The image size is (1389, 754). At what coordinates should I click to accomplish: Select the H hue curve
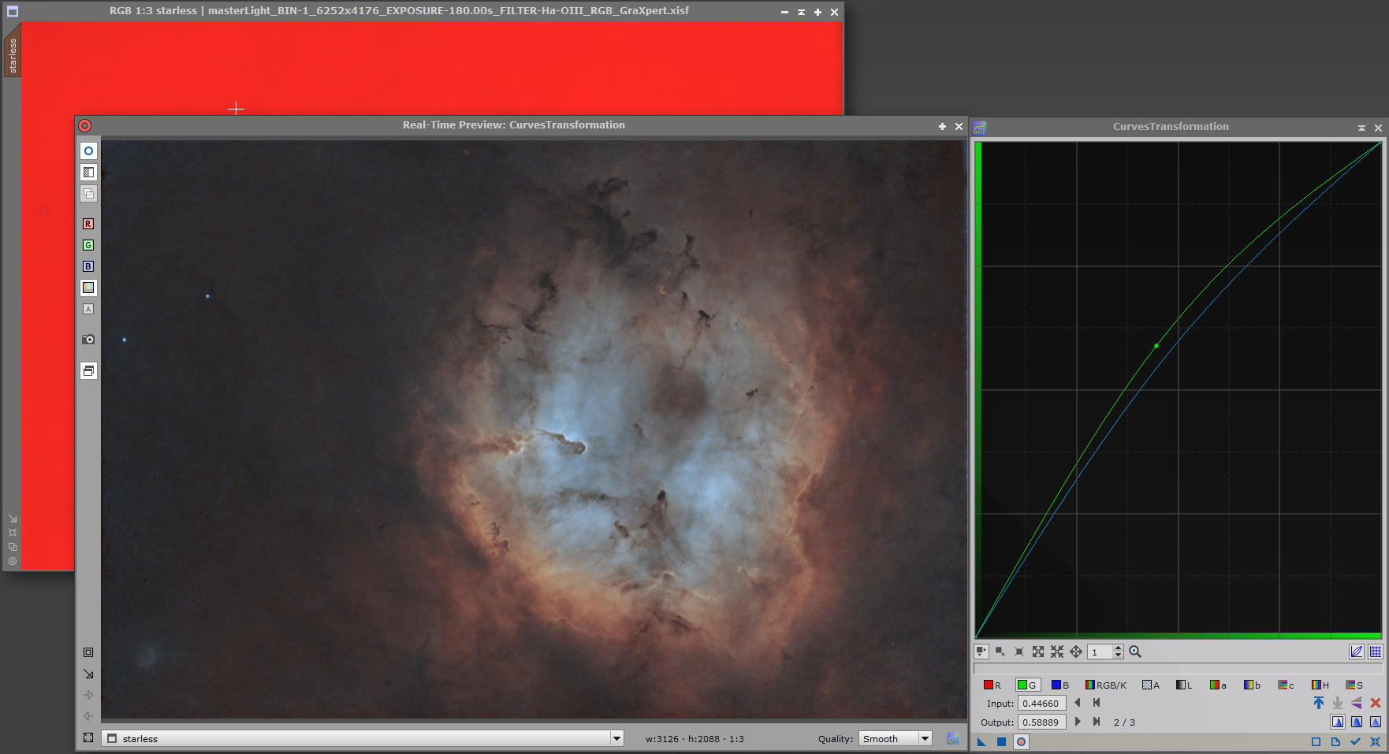tap(1320, 685)
